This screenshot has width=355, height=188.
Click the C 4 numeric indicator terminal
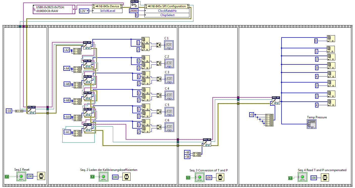[x=169, y=95]
